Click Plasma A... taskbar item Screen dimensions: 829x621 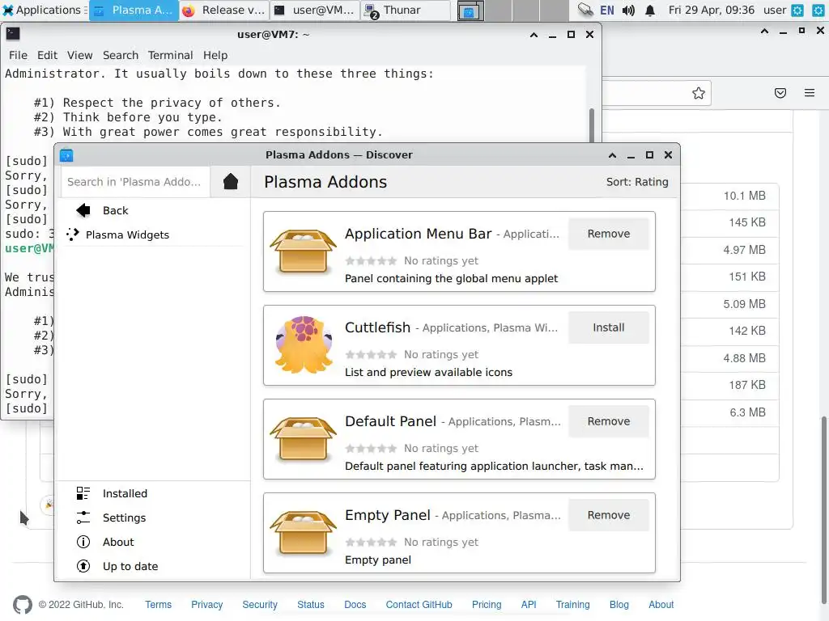tap(134, 11)
